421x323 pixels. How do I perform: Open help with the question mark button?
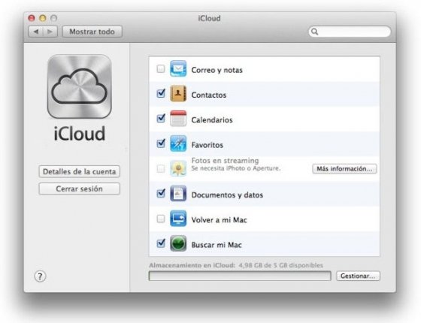40,276
